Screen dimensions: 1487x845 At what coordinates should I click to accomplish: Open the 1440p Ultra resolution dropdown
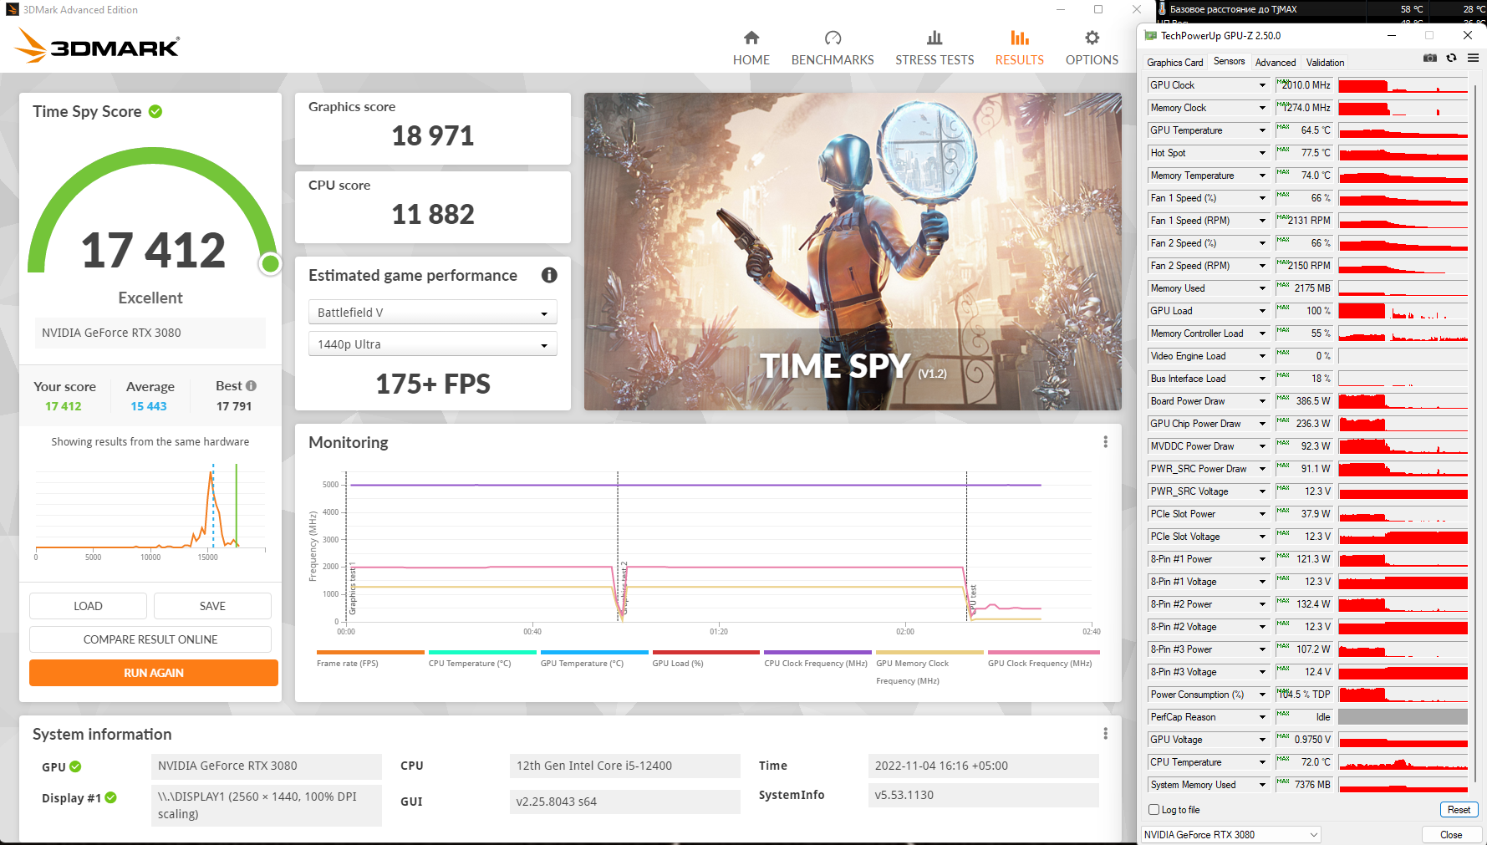(x=433, y=344)
